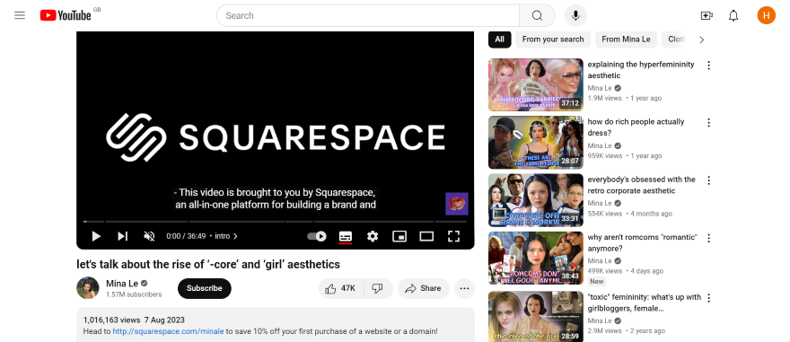Open the Mina Le channel name link

pyautogui.click(x=122, y=284)
